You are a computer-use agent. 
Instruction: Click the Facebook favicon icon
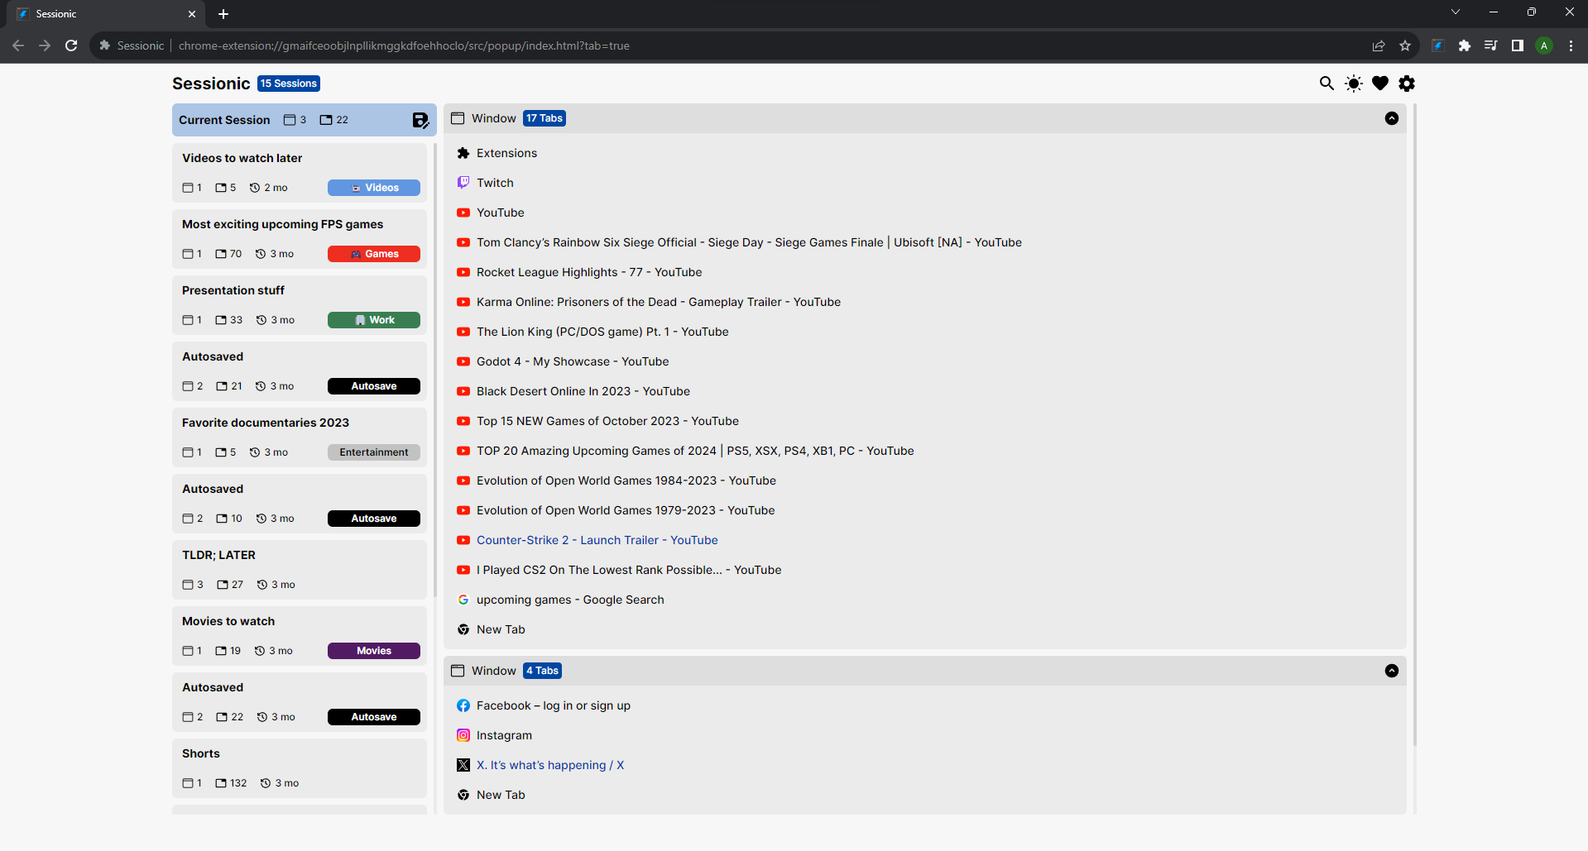(463, 705)
